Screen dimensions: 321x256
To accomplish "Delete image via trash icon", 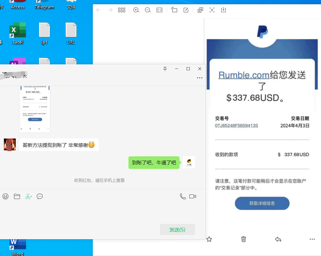I will [244, 239].
